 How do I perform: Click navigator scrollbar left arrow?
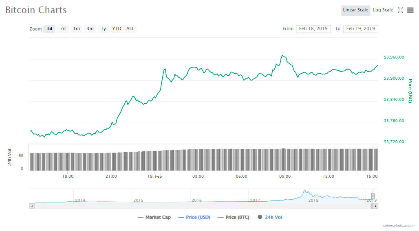31,206
